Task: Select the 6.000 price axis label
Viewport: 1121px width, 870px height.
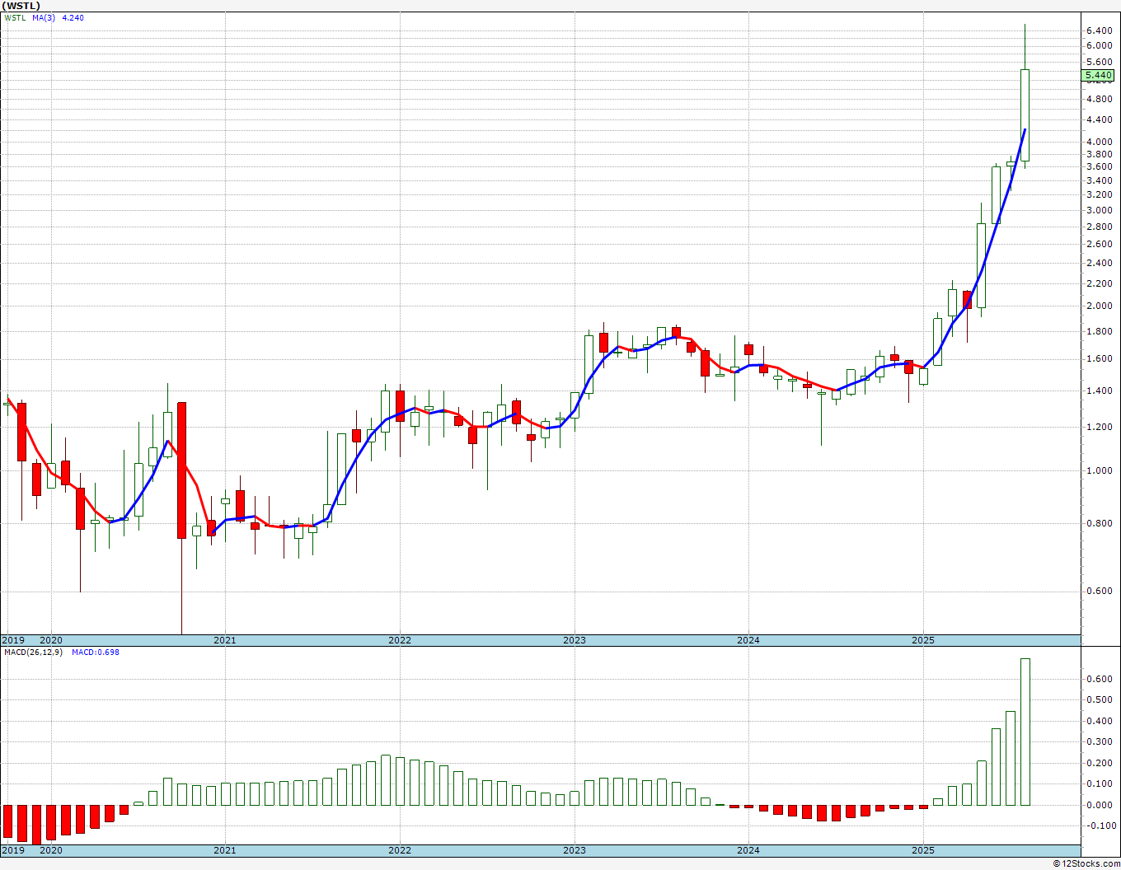Action: [1100, 46]
